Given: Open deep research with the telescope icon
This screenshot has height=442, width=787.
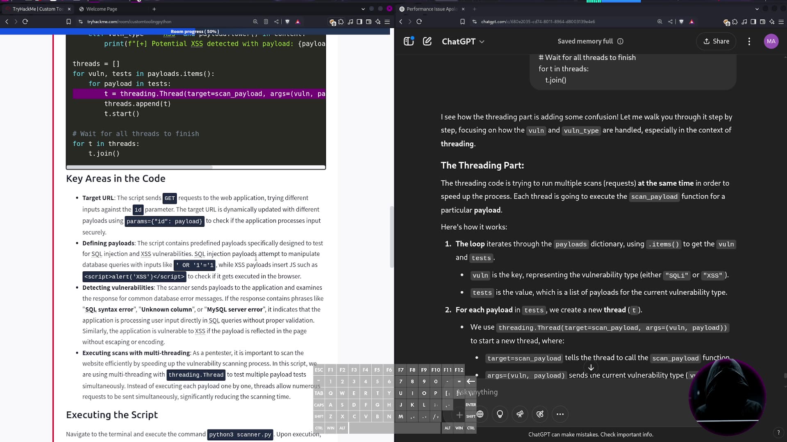Looking at the screenshot, I should point(520,414).
